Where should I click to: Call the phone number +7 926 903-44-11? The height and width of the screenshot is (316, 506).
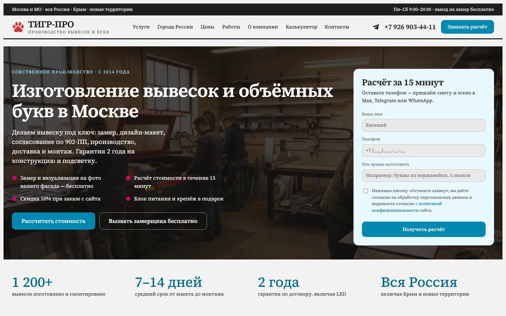[410, 27]
